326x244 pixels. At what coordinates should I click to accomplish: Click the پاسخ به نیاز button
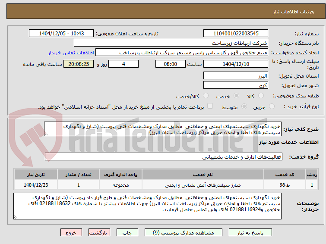point(250,233)
